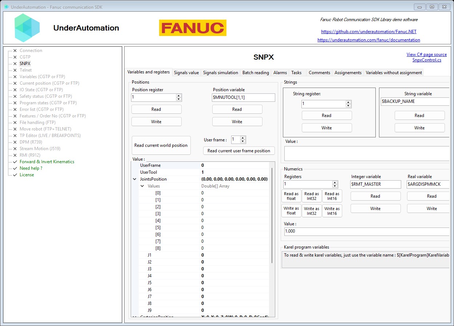
Task: Select the License tree item
Action: coord(27,175)
